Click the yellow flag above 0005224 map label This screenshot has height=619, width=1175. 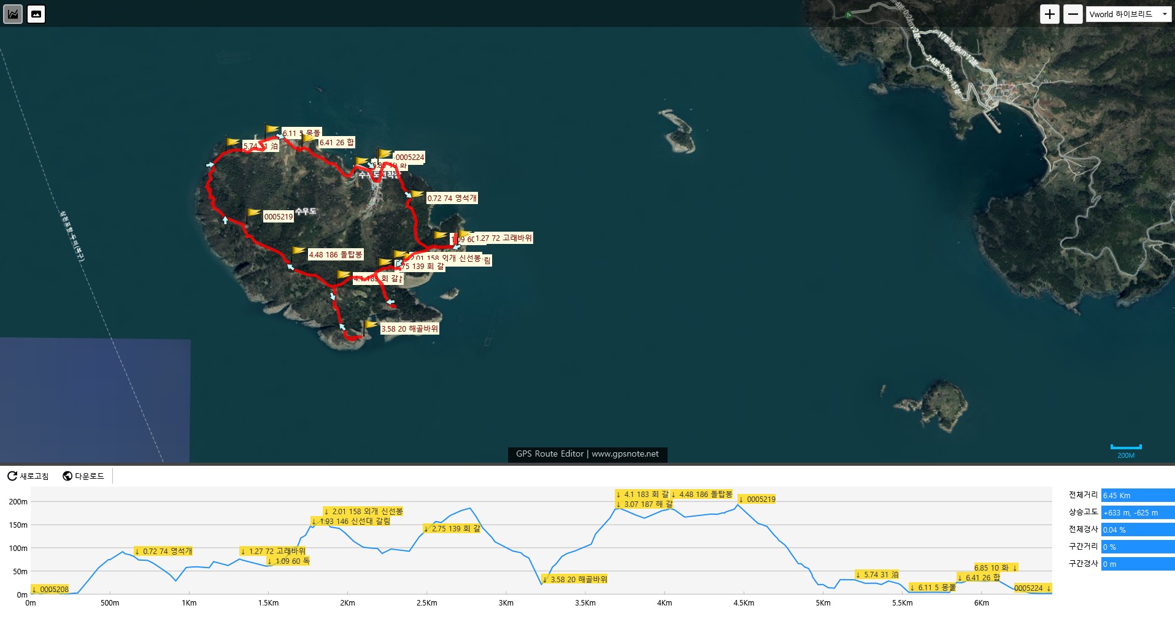[x=385, y=153]
